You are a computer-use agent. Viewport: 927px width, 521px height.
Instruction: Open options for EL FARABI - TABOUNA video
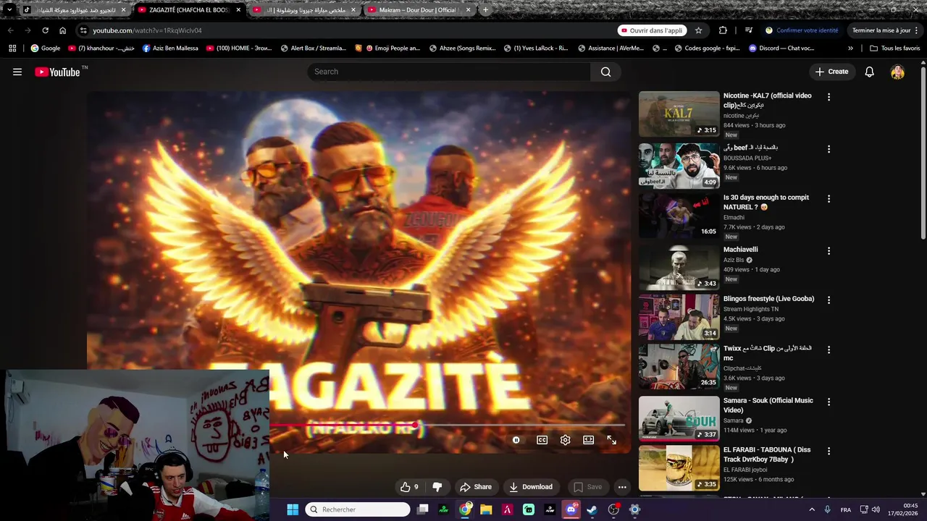tap(829, 452)
